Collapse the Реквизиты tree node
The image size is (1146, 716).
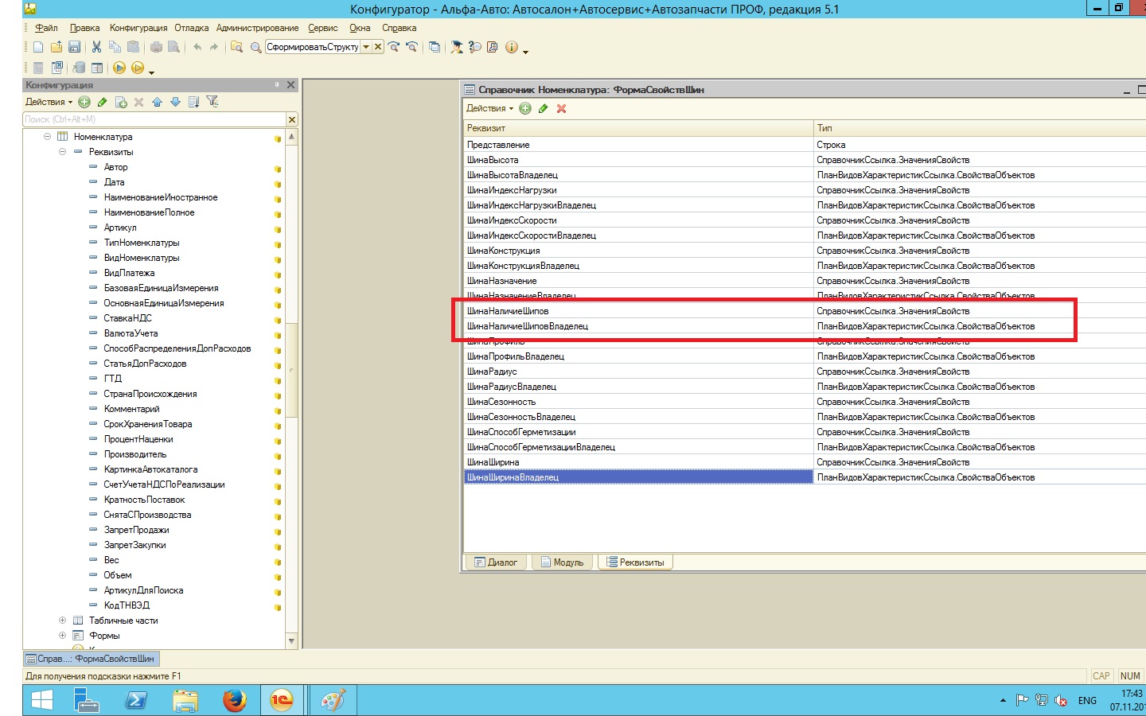point(62,152)
